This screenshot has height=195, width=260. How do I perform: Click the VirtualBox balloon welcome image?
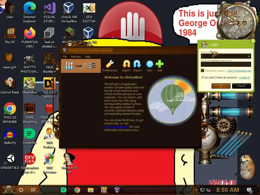click(172, 101)
